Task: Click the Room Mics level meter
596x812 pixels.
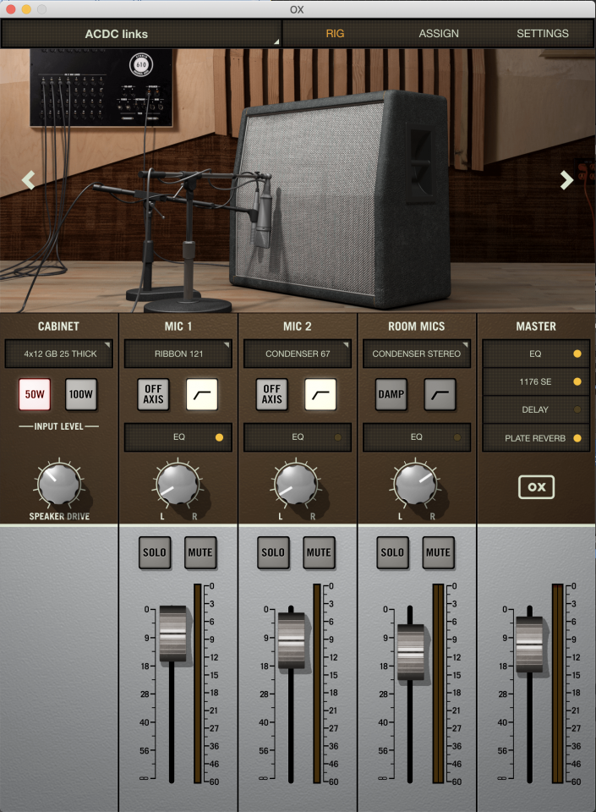Action: coord(438,683)
